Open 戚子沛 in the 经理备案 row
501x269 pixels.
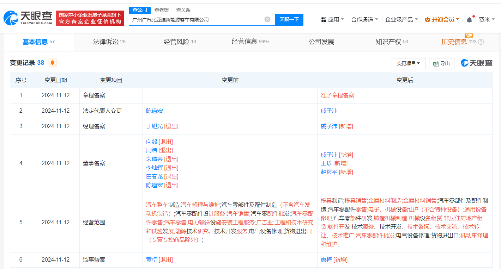click(x=329, y=126)
